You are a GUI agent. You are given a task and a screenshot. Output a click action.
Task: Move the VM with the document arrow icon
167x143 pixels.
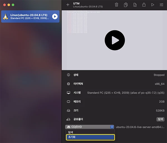(x=135, y=5)
